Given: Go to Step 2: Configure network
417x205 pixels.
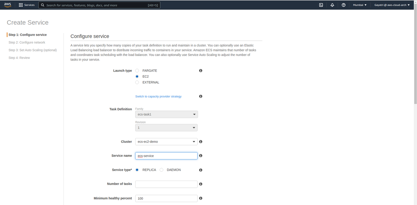Looking at the screenshot, I should 27,42.
